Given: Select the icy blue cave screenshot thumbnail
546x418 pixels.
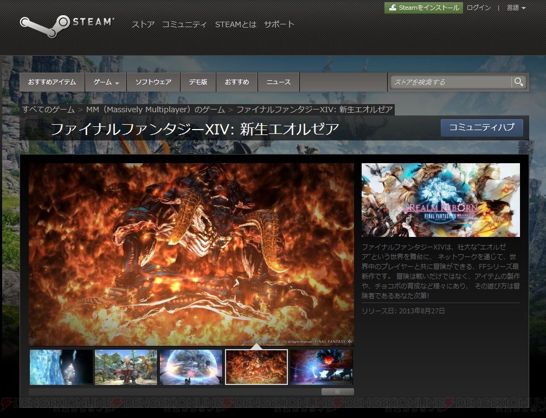Looking at the screenshot, I should click(61, 367).
